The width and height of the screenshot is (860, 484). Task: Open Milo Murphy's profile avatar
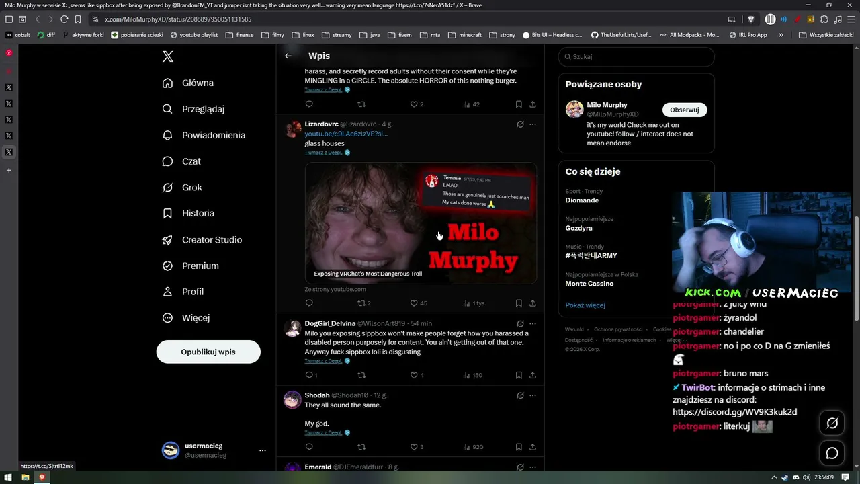click(574, 110)
